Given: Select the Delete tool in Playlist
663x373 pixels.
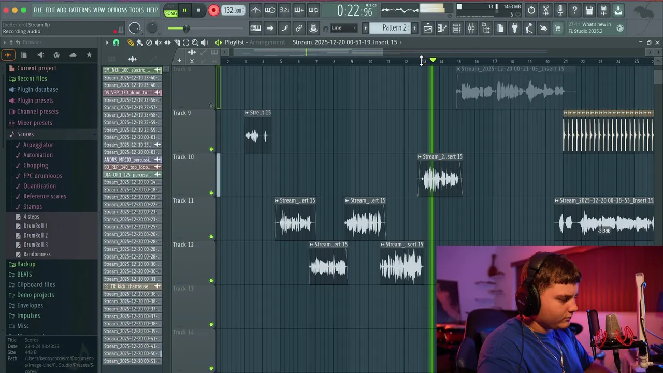Looking at the screenshot, I should 149,42.
